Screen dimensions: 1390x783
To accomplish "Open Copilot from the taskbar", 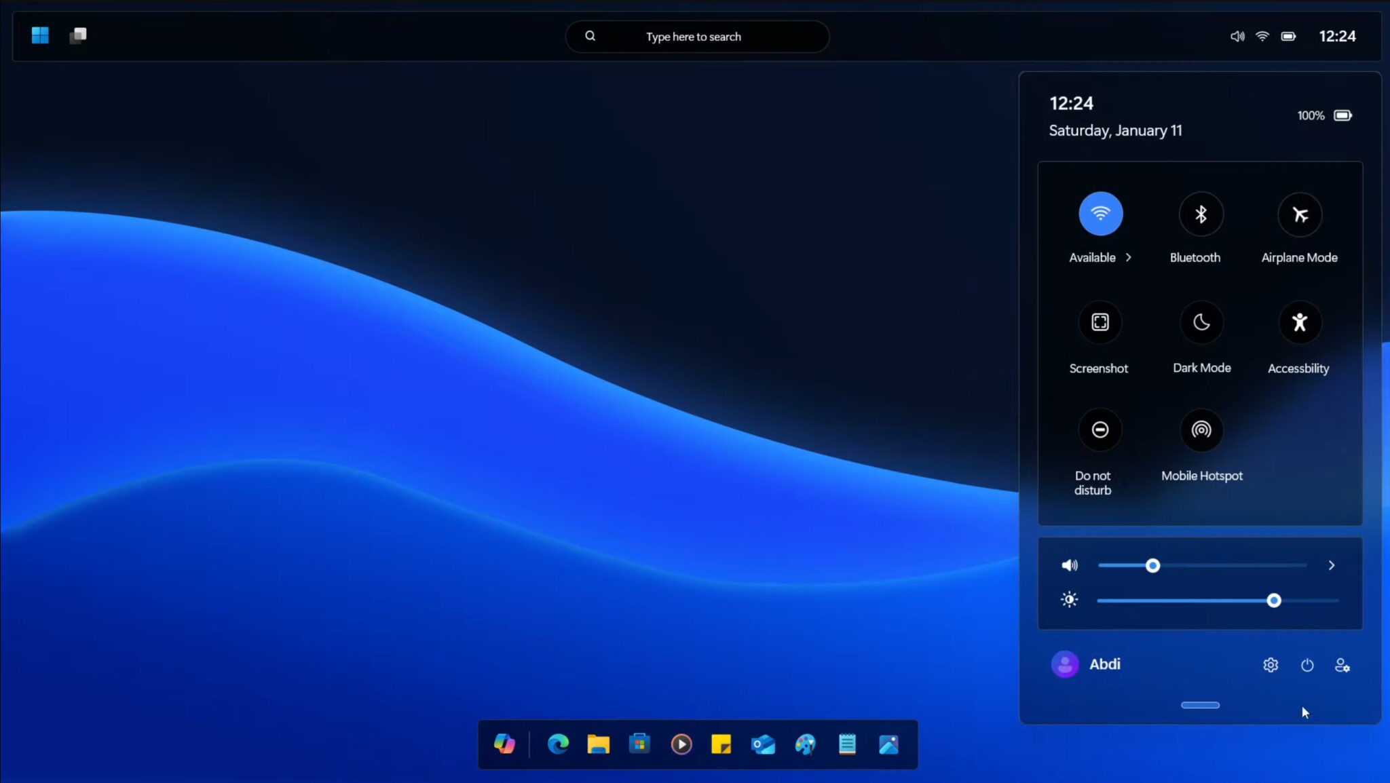I will click(504, 744).
